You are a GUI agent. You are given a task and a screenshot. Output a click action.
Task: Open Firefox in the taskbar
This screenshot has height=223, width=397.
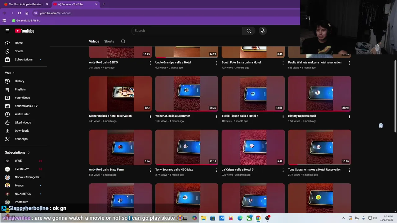click(231, 218)
